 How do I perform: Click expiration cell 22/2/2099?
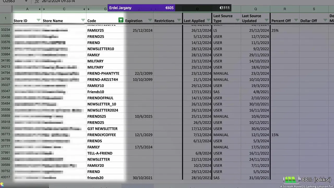[x=139, y=73]
